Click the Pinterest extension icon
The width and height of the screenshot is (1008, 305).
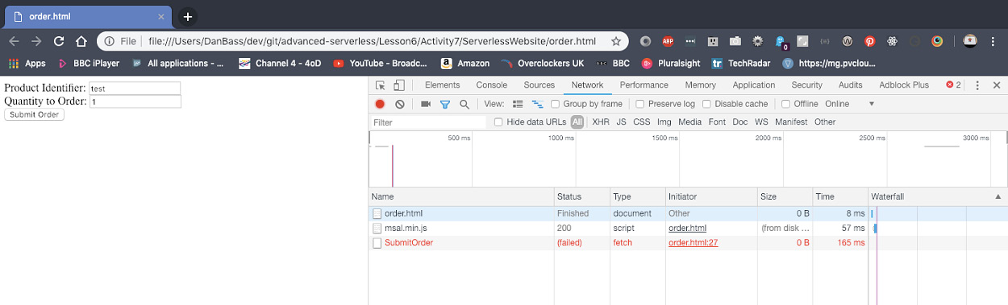click(870, 41)
